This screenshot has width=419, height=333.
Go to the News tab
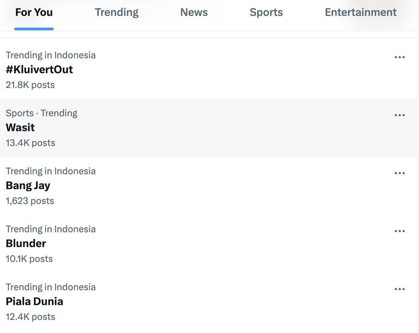[x=194, y=13]
